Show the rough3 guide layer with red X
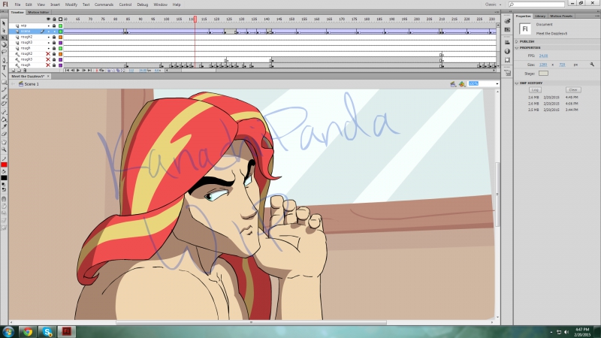The image size is (601, 338). point(48,59)
